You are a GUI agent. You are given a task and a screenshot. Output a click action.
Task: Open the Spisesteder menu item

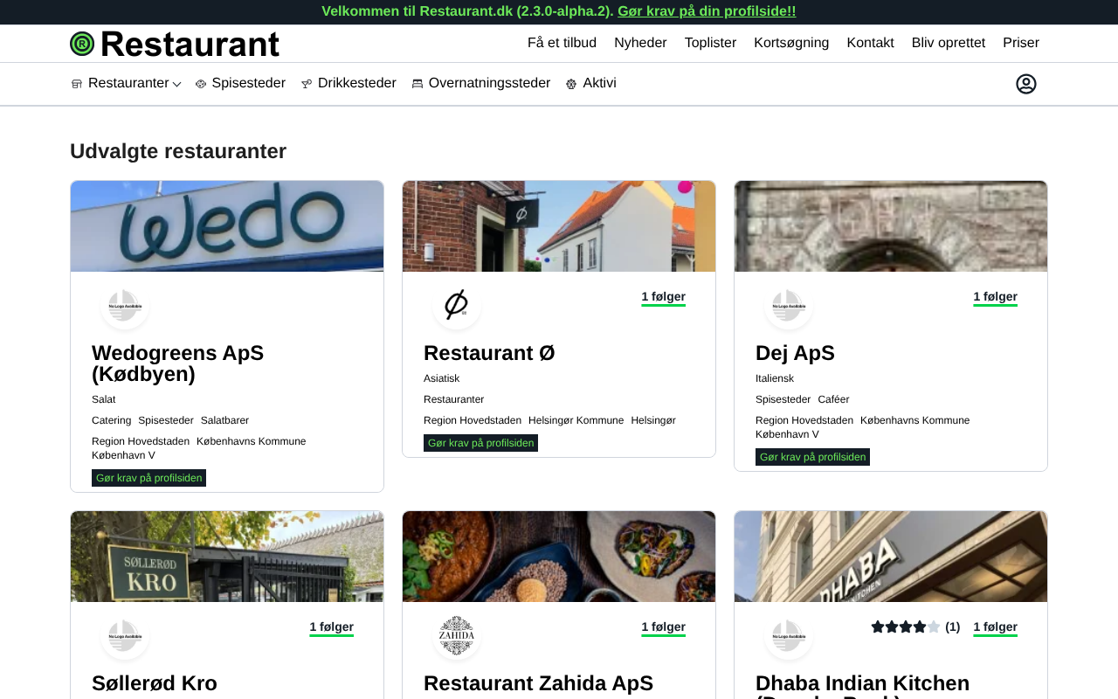249,84
